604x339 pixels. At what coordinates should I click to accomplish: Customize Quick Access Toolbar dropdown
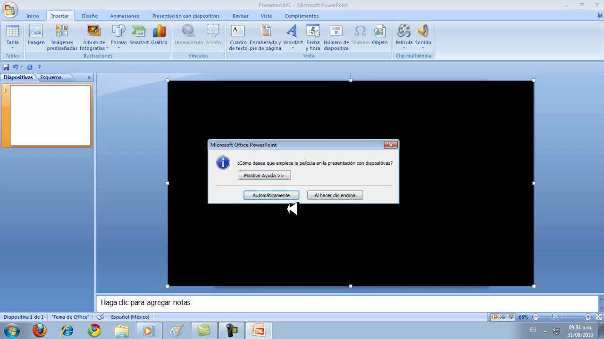[x=40, y=67]
